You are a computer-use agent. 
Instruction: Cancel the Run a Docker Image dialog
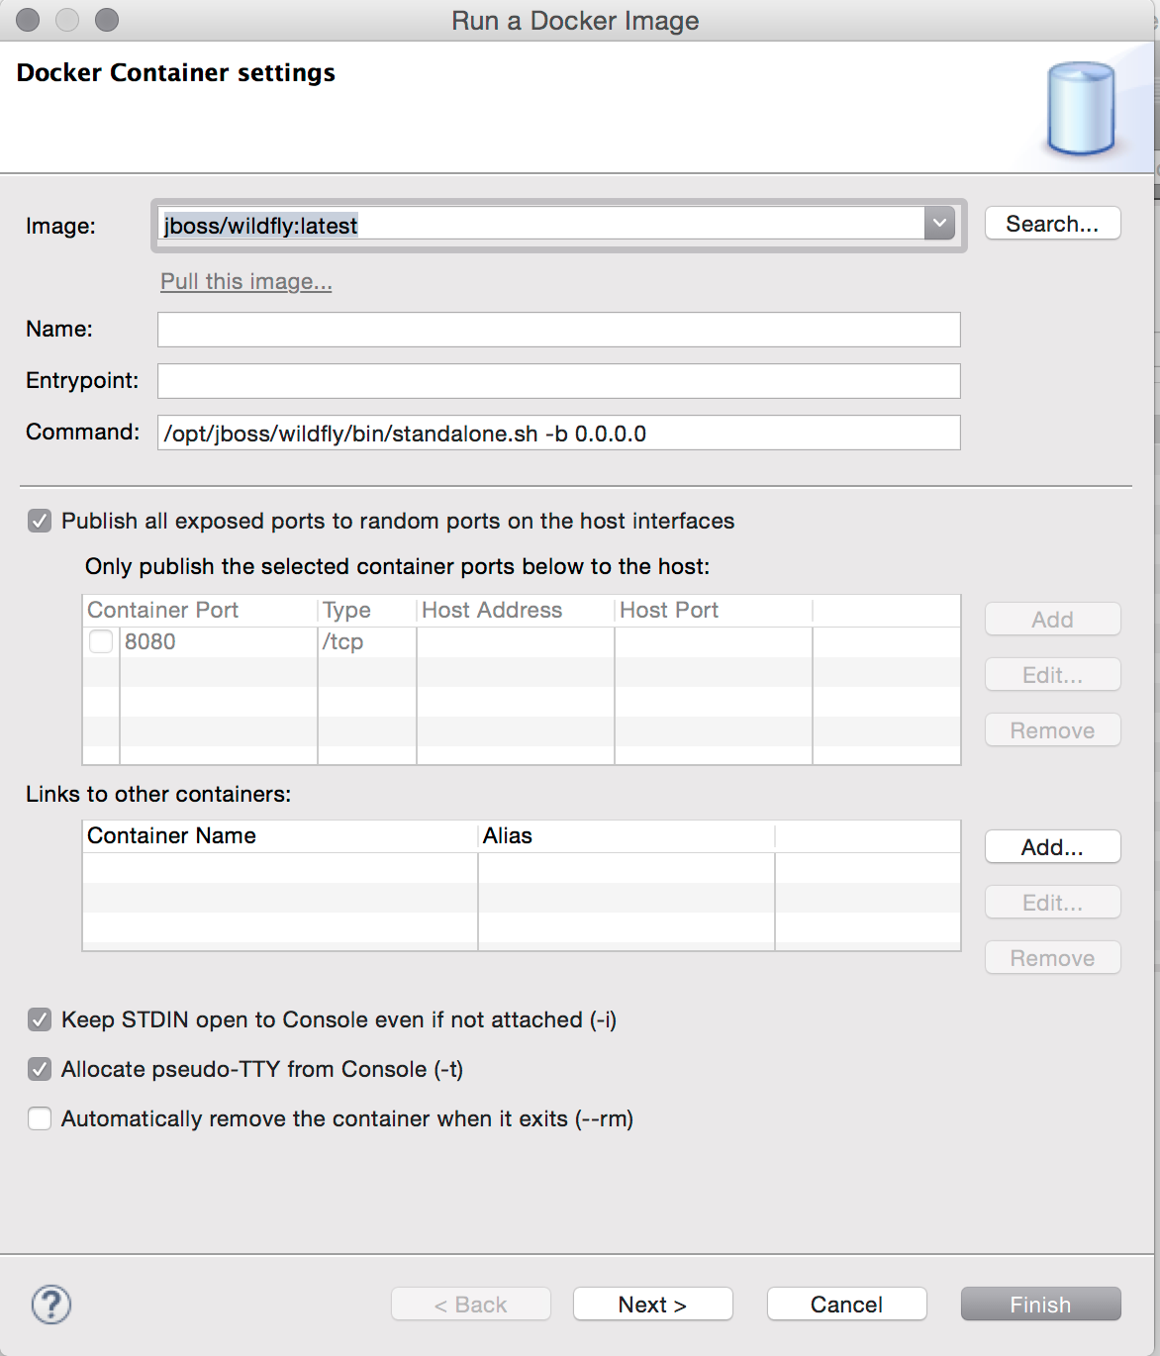click(x=846, y=1305)
